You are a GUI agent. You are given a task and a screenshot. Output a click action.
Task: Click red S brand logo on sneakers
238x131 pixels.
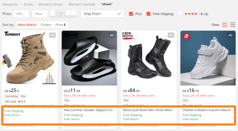pyautogui.click(x=186, y=36)
